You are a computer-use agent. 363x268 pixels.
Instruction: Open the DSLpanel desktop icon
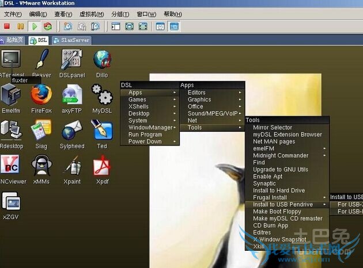72,60
